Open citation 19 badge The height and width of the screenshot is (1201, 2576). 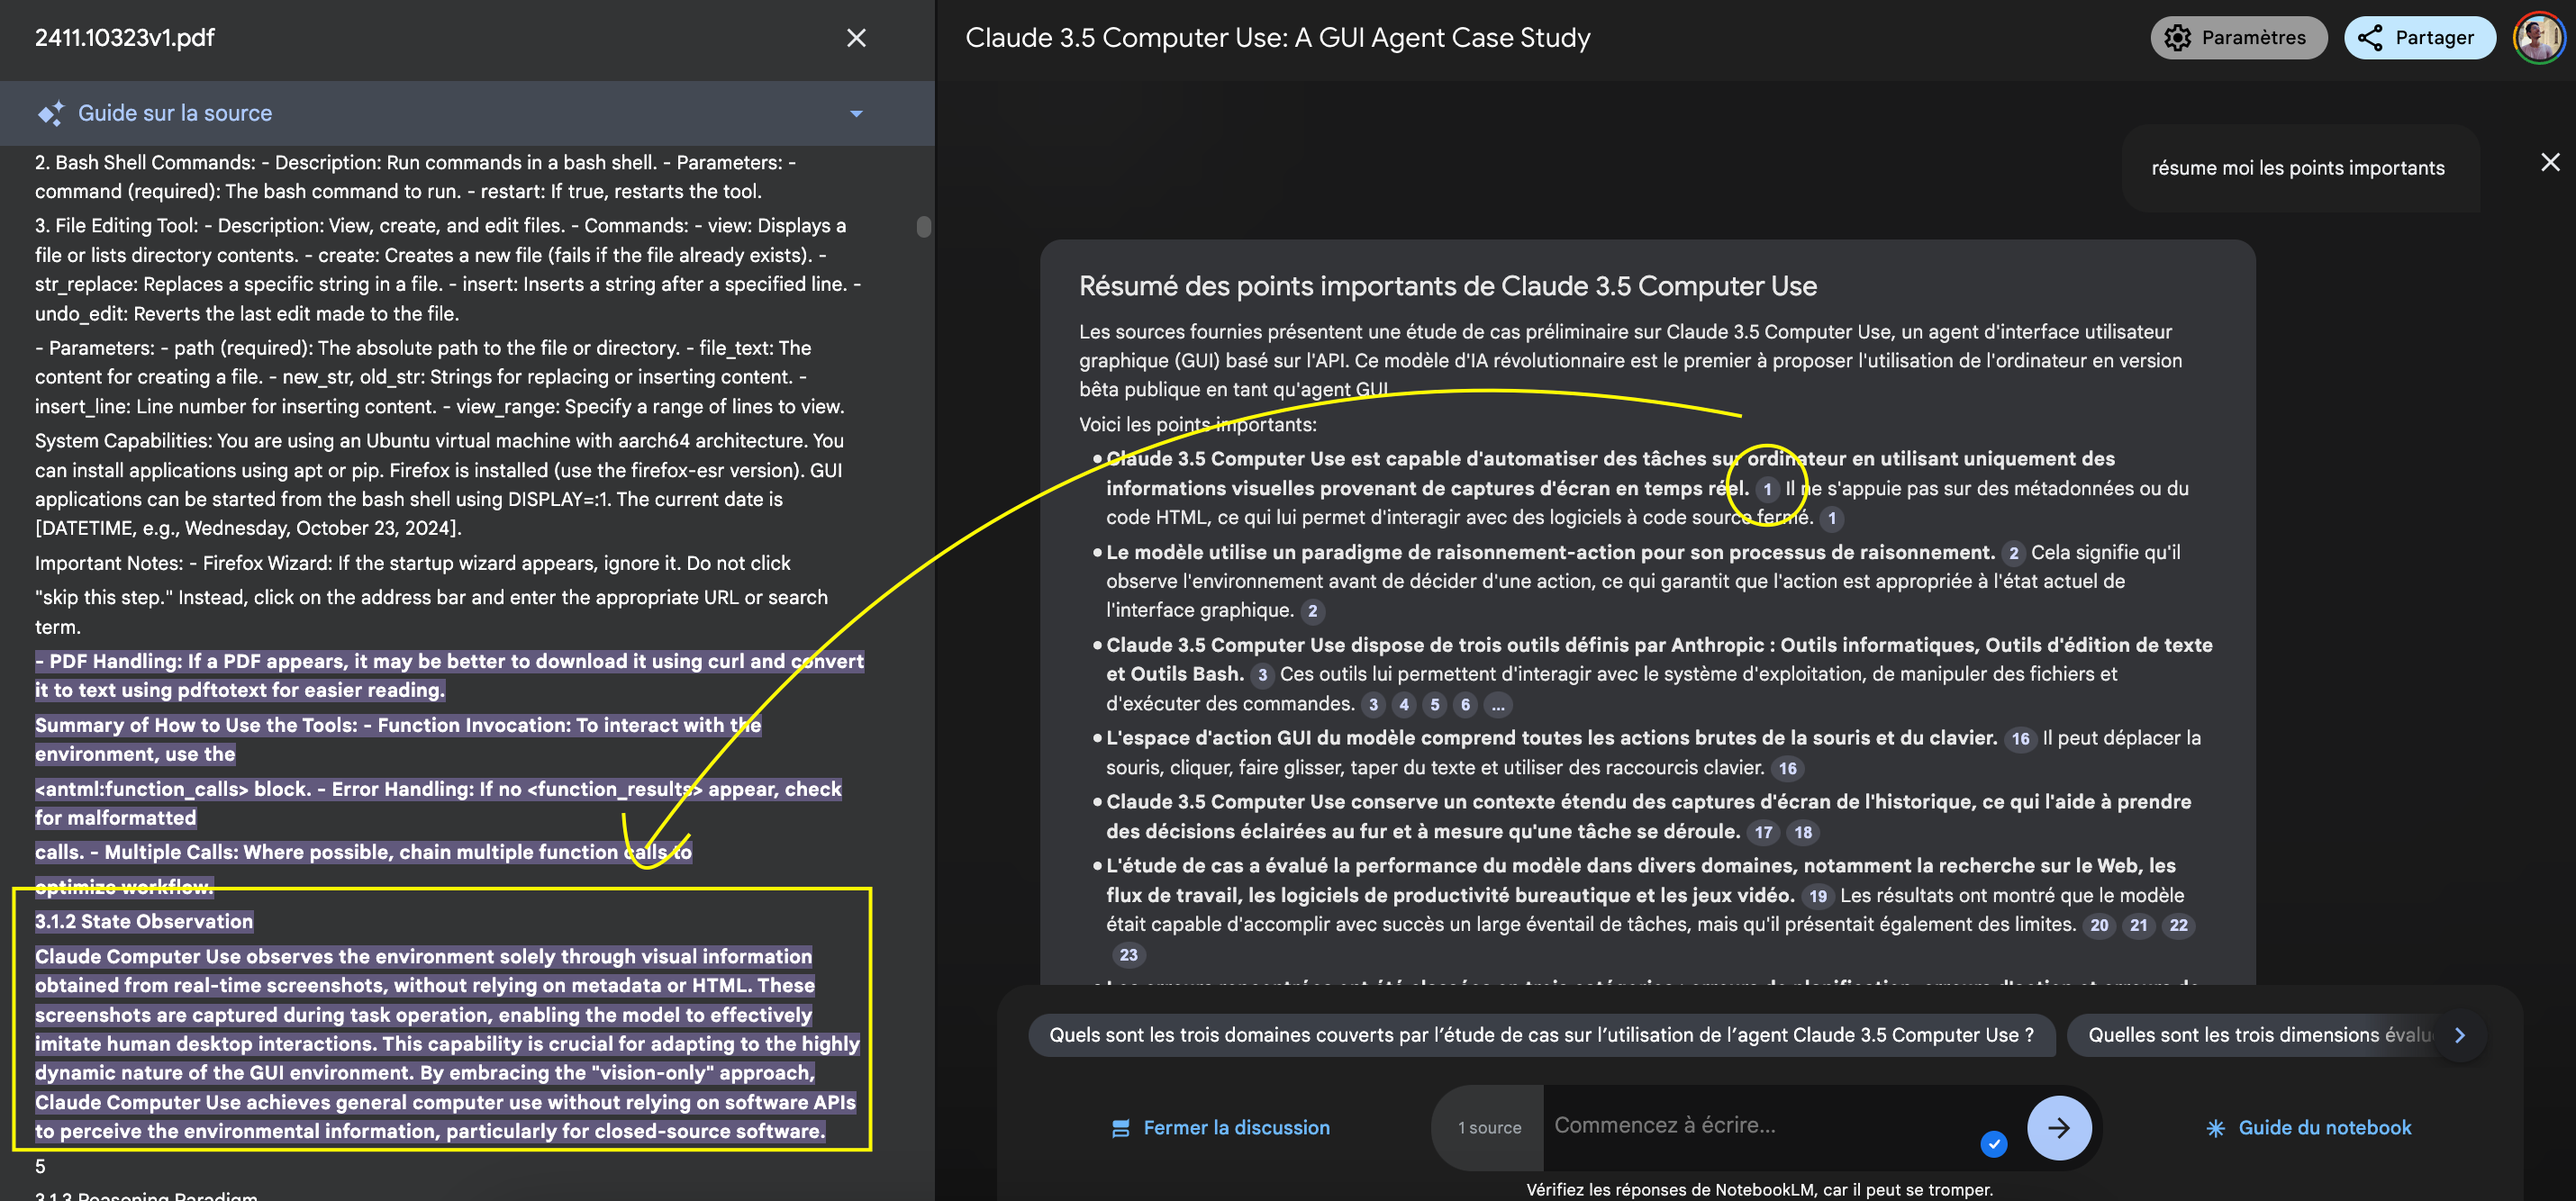(1817, 897)
